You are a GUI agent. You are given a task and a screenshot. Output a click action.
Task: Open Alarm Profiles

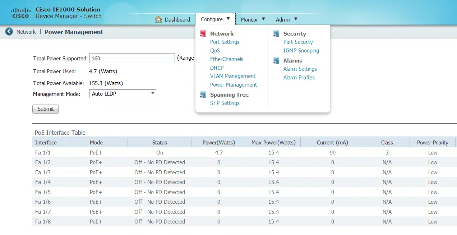(299, 78)
